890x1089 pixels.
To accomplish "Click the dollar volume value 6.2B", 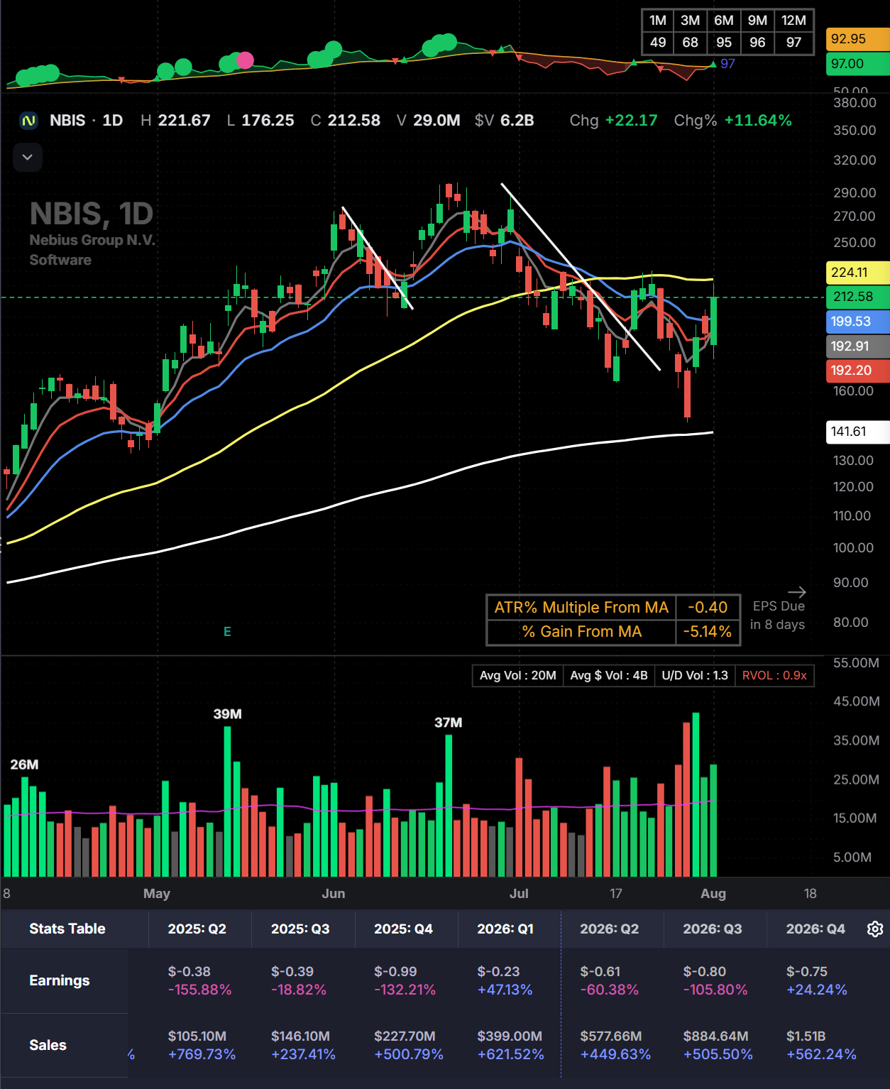I will point(517,121).
